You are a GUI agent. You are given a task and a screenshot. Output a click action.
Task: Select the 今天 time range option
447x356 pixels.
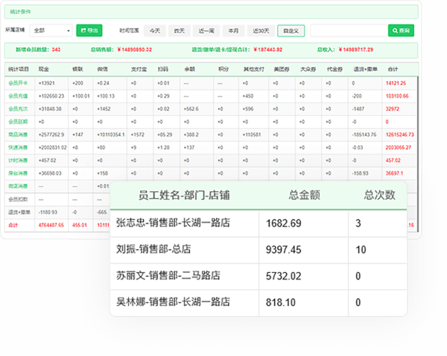tap(155, 31)
